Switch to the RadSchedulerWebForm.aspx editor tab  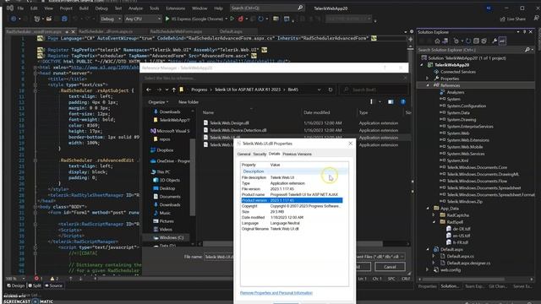coord(176,31)
